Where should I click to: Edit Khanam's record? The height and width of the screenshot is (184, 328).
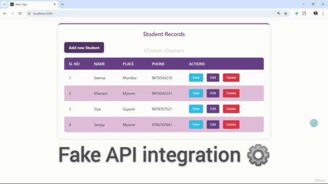[x=213, y=93]
